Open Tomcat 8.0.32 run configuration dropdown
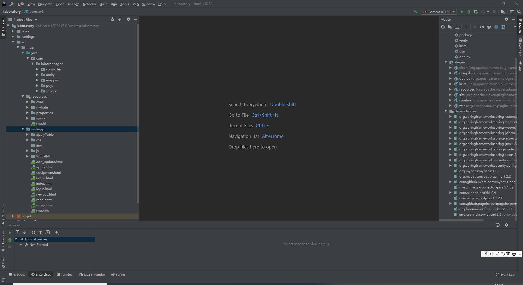523x285 pixels. 439,12
